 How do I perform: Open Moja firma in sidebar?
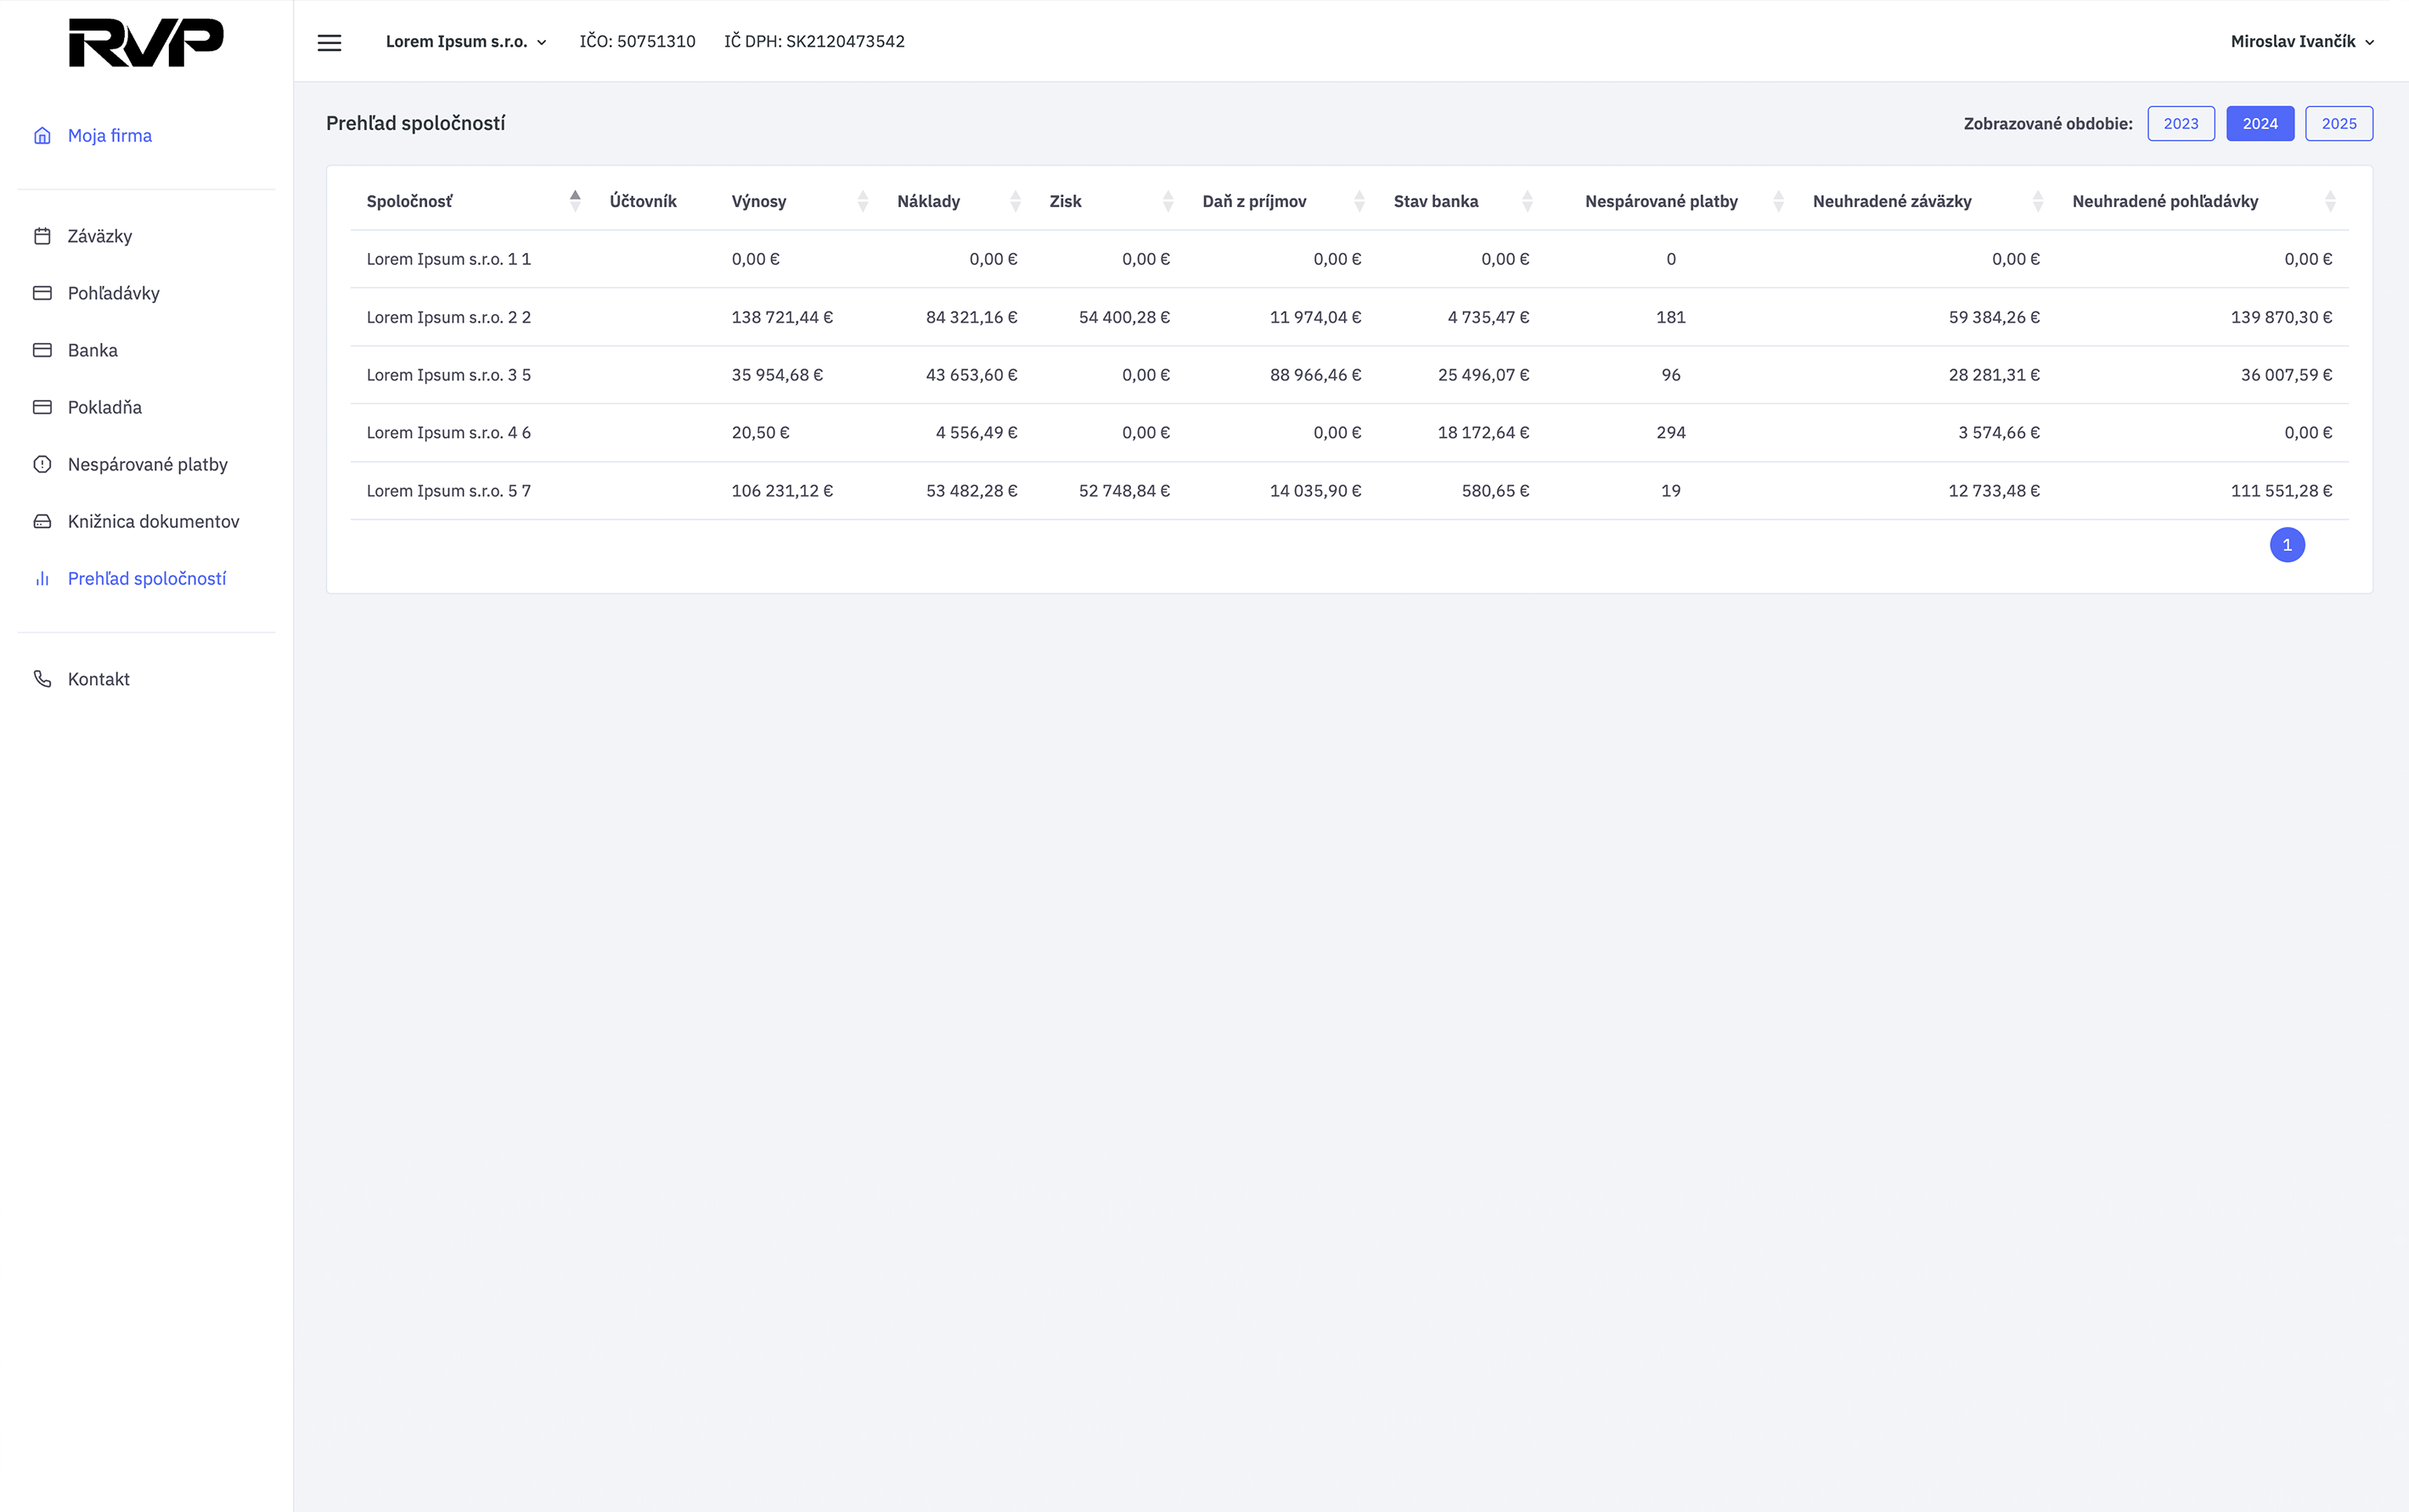click(x=110, y=135)
